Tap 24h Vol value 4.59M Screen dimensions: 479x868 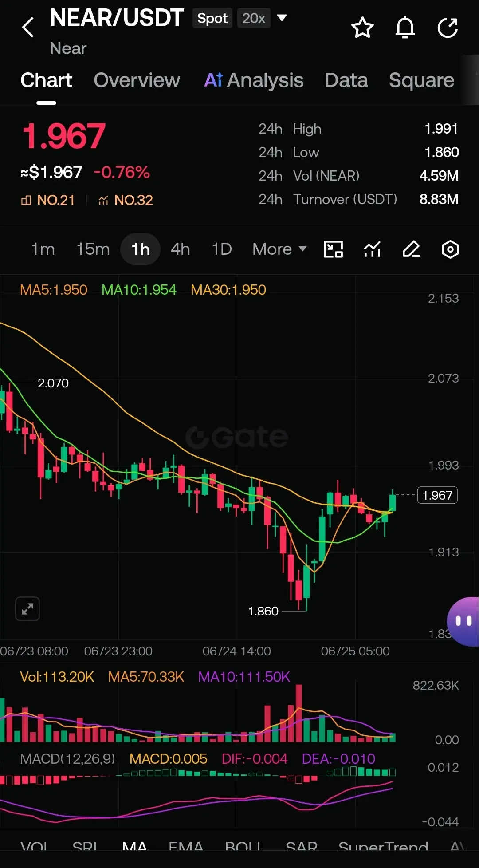[439, 176]
